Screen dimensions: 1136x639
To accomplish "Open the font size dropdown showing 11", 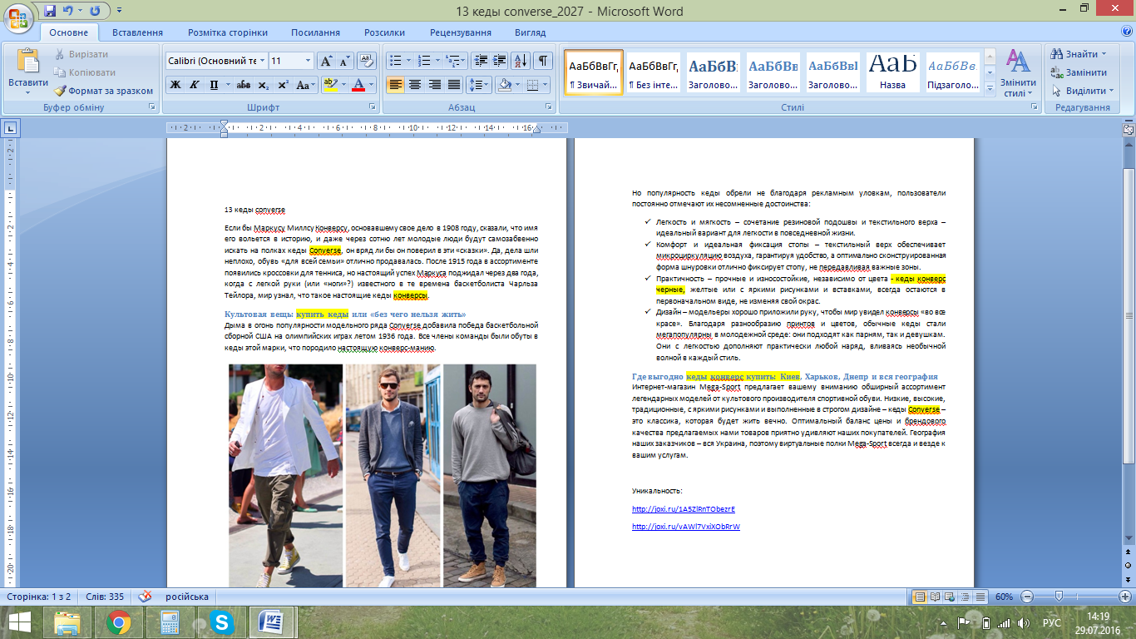I will click(309, 61).
